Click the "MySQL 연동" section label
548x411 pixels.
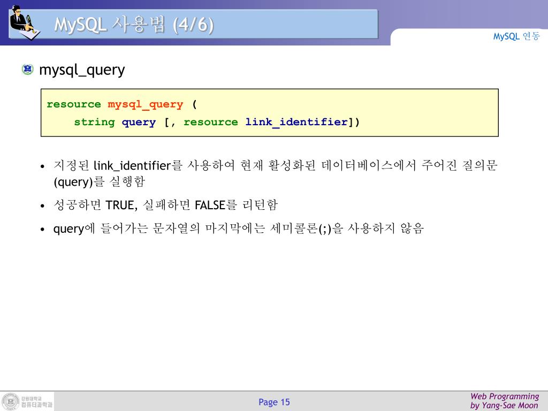[x=516, y=36]
